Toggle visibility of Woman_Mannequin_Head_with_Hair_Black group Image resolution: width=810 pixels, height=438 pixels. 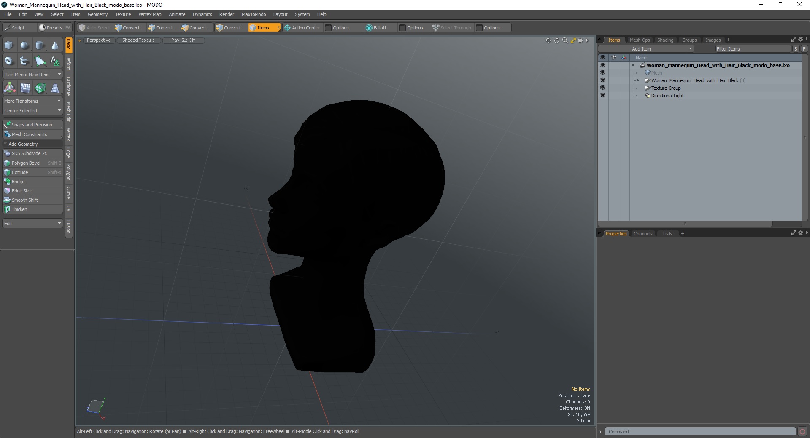point(602,80)
